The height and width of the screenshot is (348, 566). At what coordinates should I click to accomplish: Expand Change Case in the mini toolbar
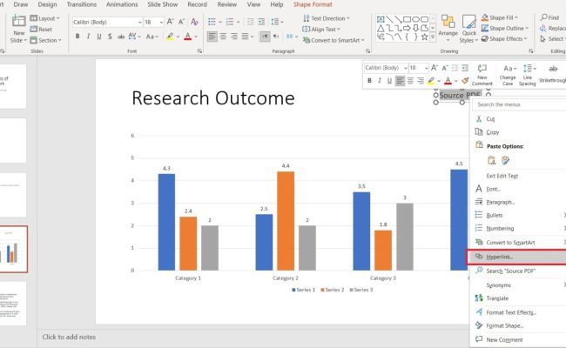coord(508,75)
